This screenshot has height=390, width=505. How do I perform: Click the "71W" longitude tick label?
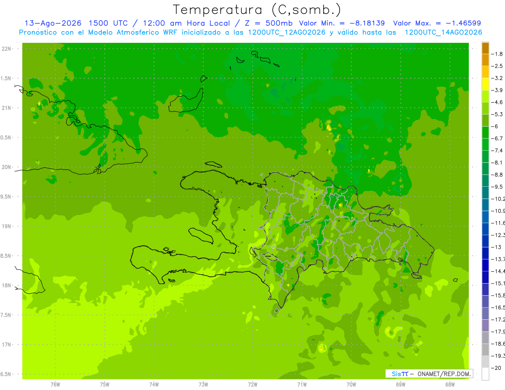click(x=302, y=385)
